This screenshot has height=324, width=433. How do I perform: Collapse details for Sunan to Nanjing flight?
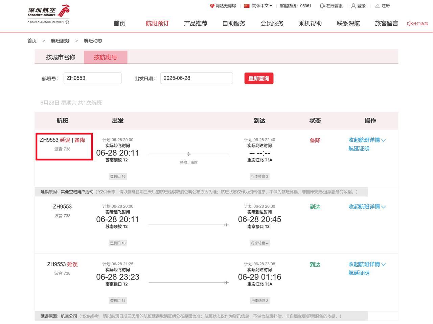click(x=367, y=207)
